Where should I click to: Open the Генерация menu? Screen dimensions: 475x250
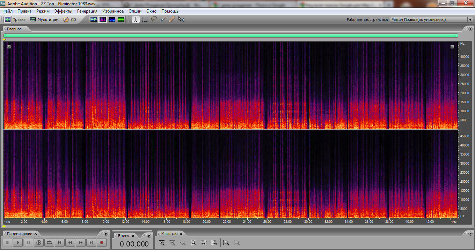pyautogui.click(x=87, y=11)
